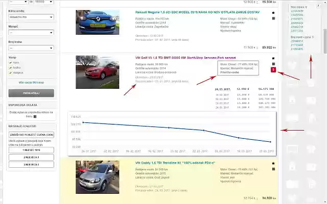This screenshot has height=204, width=327.
Task: Click the Golf engine info box with Diesel text
Action: [x=238, y=68]
